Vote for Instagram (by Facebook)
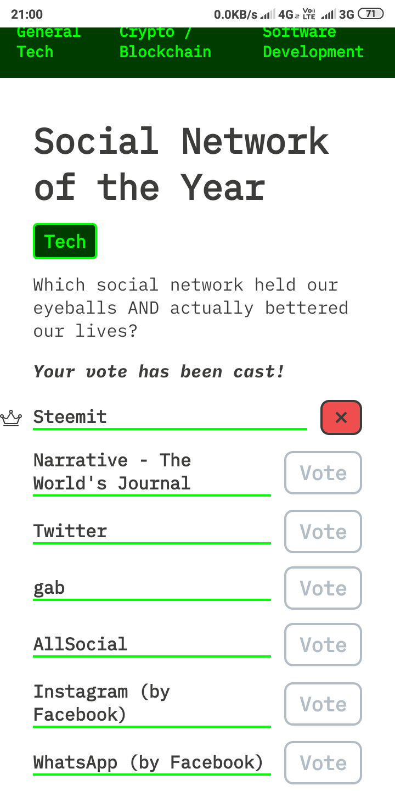This screenshot has height=791, width=395. coord(323,704)
